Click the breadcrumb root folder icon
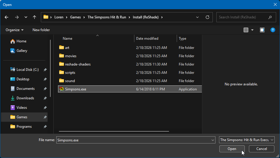 [46, 17]
